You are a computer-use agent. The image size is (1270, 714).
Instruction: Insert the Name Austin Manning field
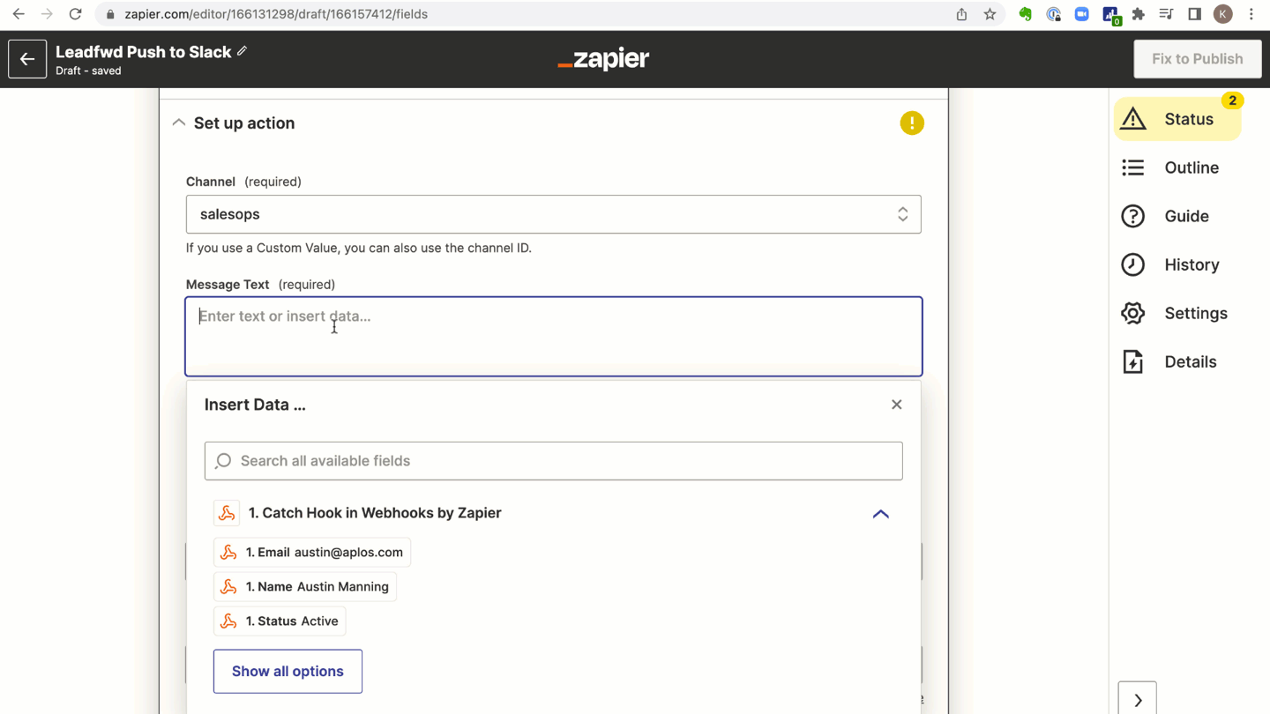pyautogui.click(x=305, y=587)
